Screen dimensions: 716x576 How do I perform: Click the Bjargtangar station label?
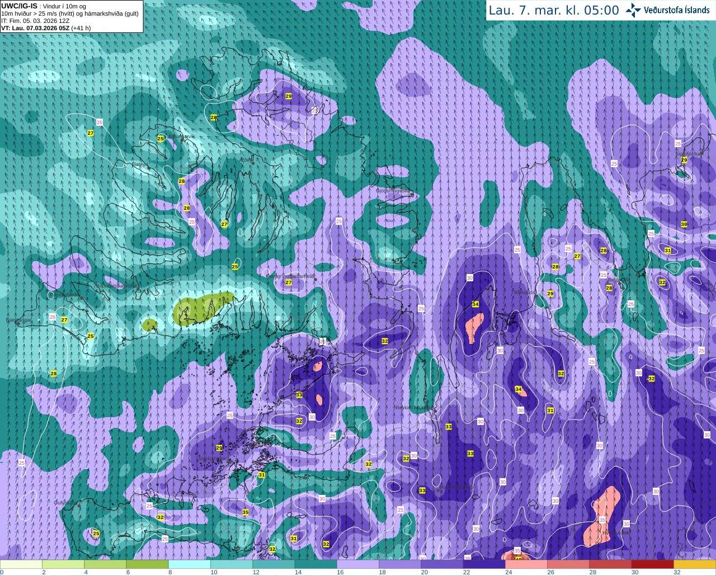click(x=19, y=320)
